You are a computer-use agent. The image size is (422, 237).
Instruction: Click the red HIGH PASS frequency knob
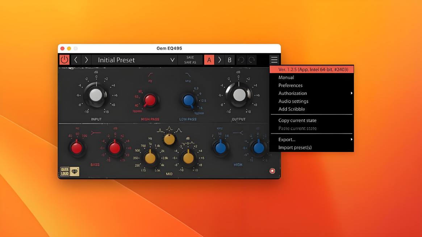[150, 100]
